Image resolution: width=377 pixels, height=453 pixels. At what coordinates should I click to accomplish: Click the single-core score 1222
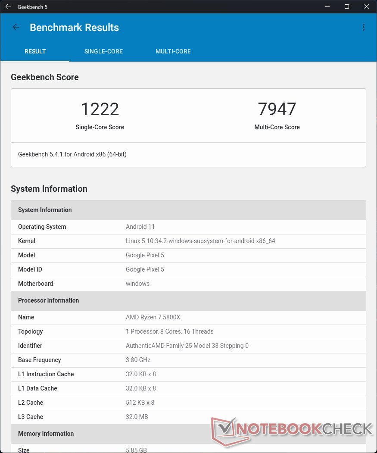point(100,109)
